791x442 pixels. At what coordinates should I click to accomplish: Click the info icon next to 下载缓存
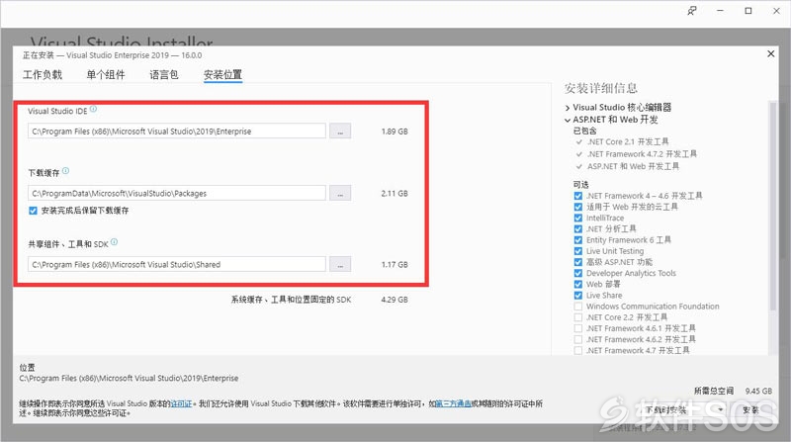pyautogui.click(x=65, y=171)
